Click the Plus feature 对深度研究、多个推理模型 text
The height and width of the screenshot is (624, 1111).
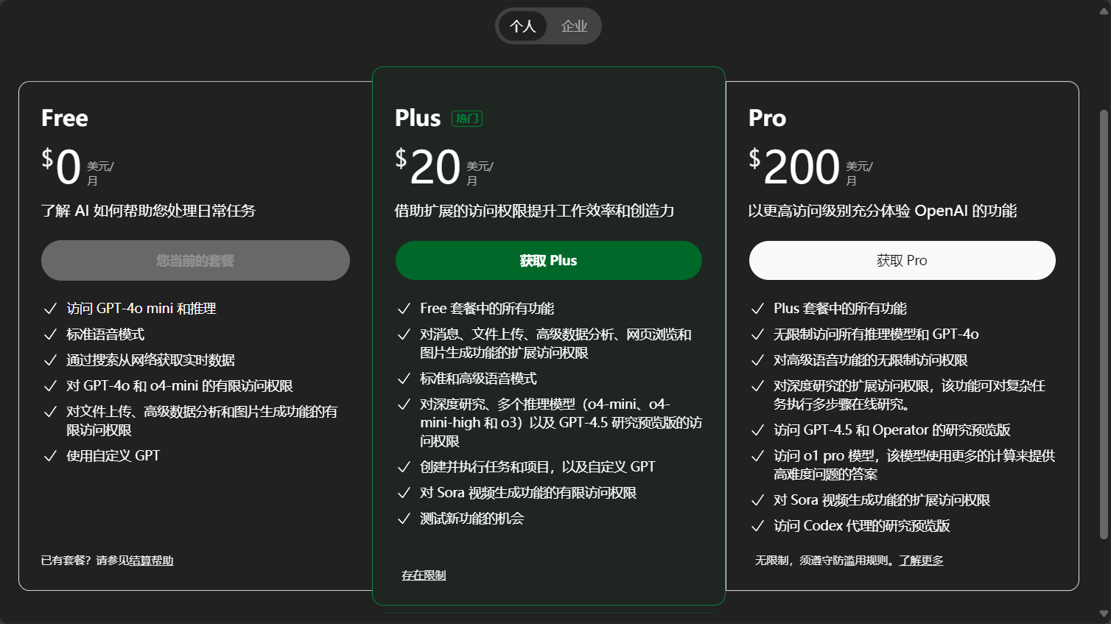pos(561,423)
